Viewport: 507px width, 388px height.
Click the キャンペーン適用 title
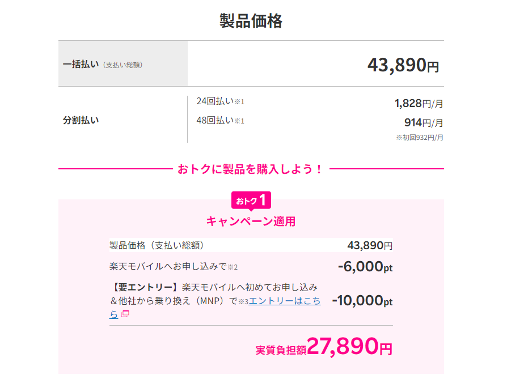point(251,221)
